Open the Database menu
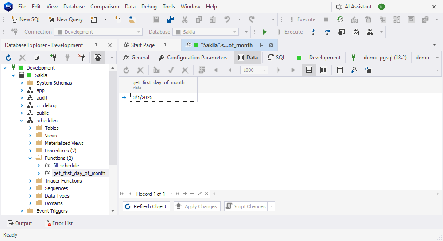Viewport: 443px width, 241px height. 74,7
